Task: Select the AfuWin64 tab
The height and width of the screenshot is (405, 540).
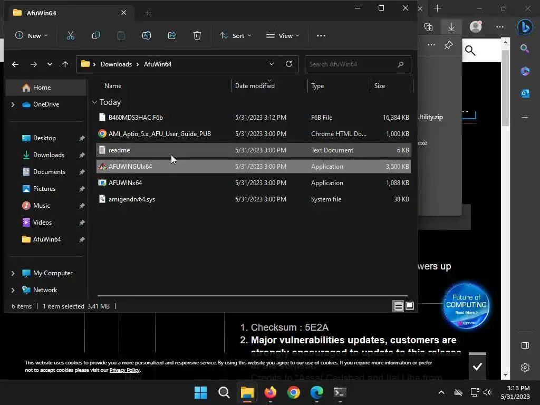Action: click(x=70, y=13)
